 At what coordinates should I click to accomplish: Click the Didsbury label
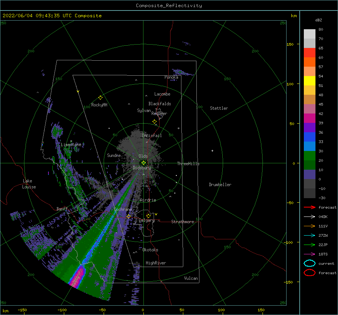pos(142,168)
